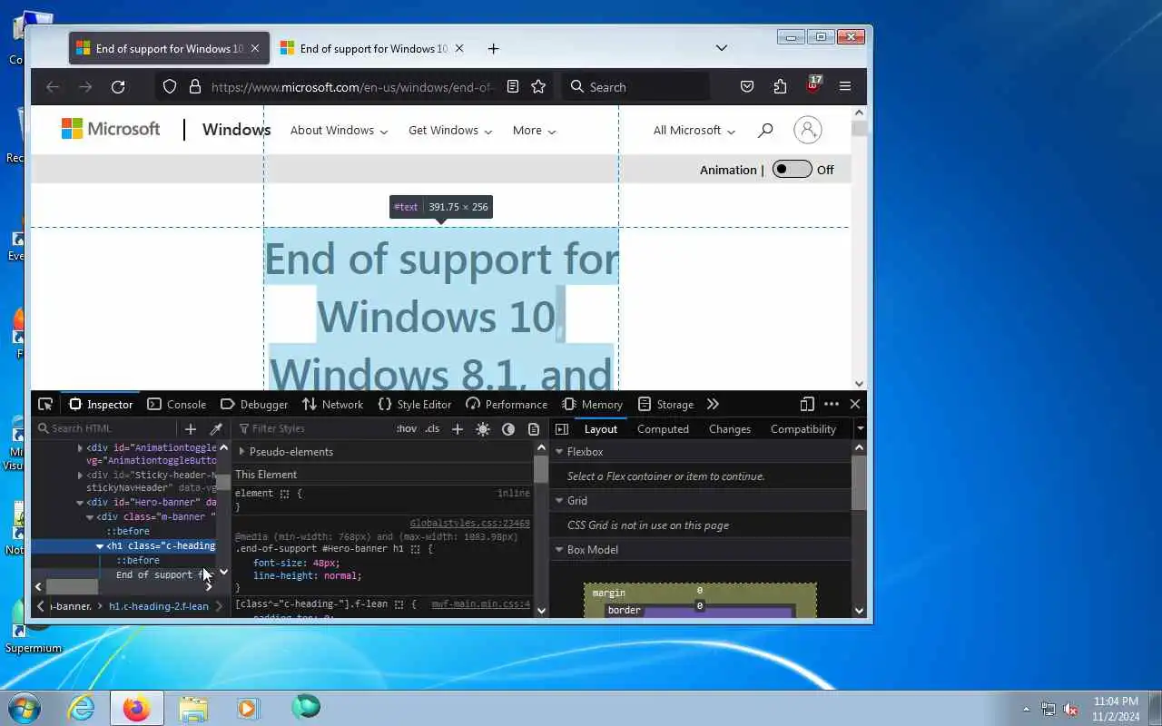Open Responsive Design Mode icon
The height and width of the screenshot is (726, 1162).
coord(807,405)
